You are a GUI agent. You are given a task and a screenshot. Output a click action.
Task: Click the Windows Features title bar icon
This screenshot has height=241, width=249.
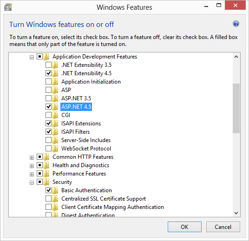click(x=8, y=7)
